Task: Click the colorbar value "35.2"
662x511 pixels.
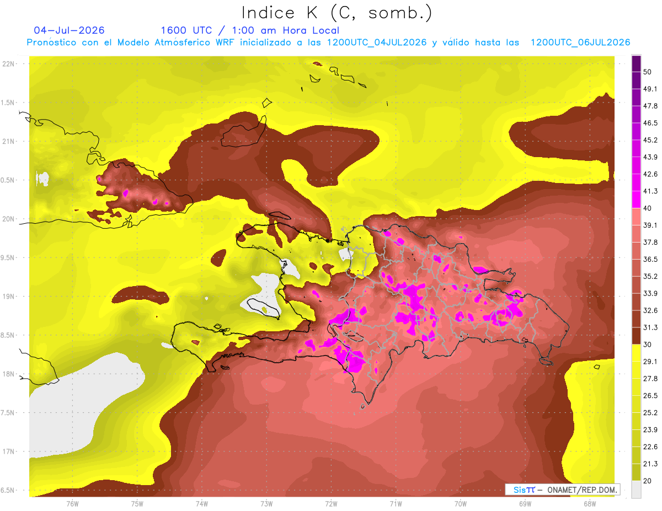Action: (x=650, y=276)
